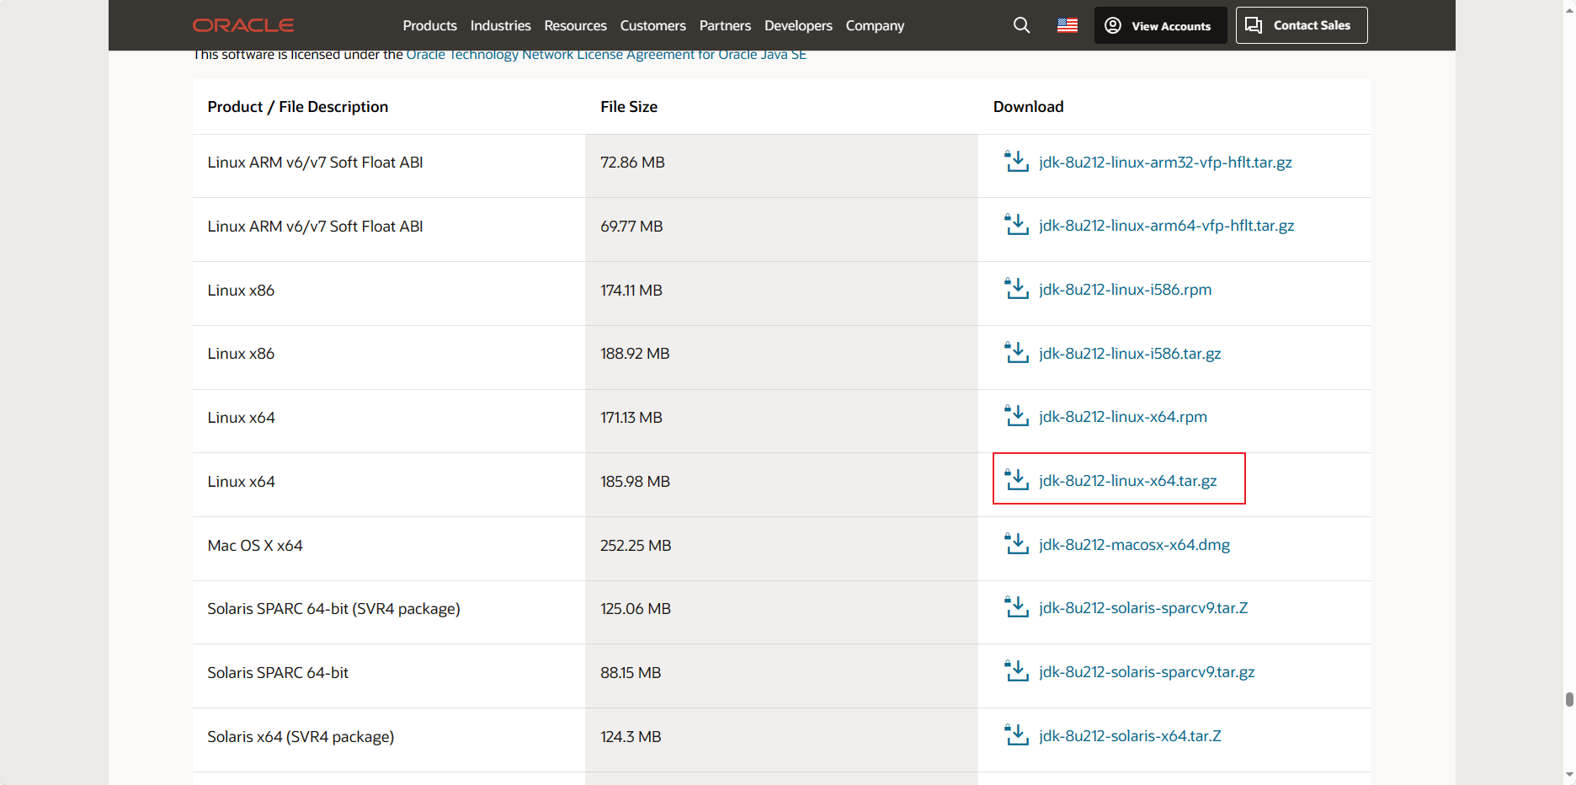Click download icon for jdk-8u212-linux-x64.rpm

tap(1017, 416)
